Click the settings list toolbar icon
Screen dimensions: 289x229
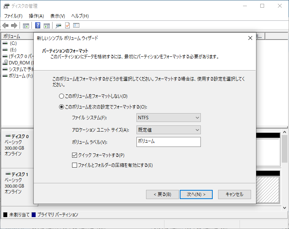pyautogui.click(x=76, y=25)
